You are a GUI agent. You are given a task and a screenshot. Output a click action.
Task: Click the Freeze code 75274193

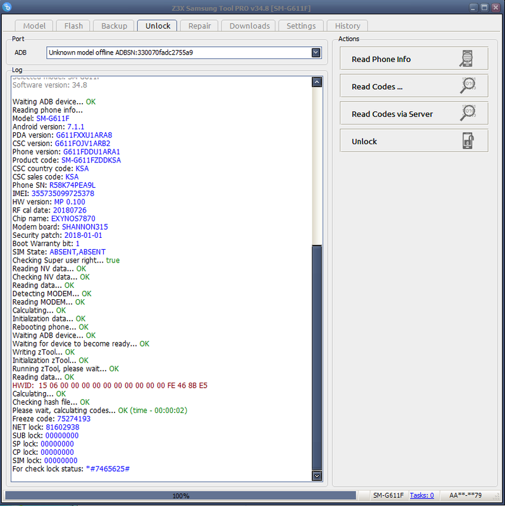[x=73, y=419]
